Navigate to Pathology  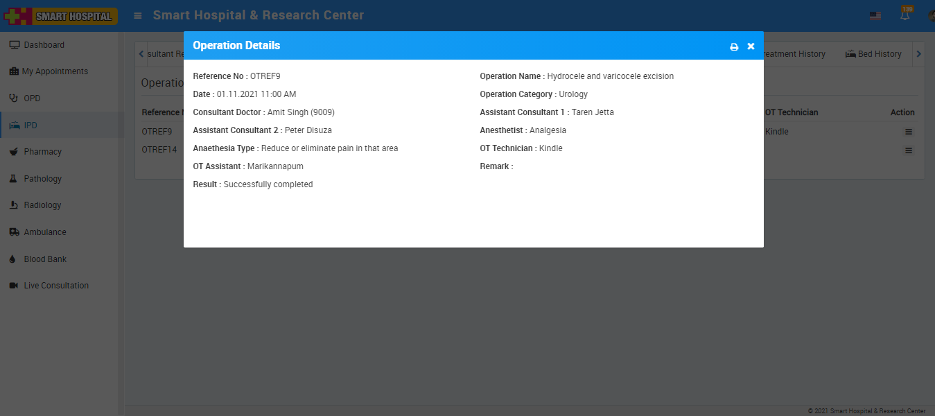(42, 179)
